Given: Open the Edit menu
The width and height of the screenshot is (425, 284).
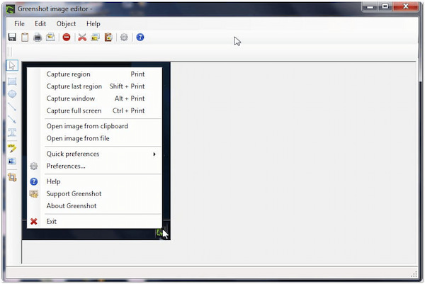Looking at the screenshot, I should pos(40,23).
